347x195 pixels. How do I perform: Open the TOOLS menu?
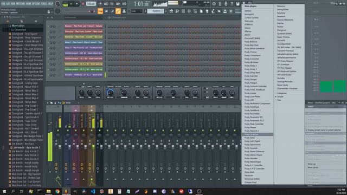coord(44,4)
